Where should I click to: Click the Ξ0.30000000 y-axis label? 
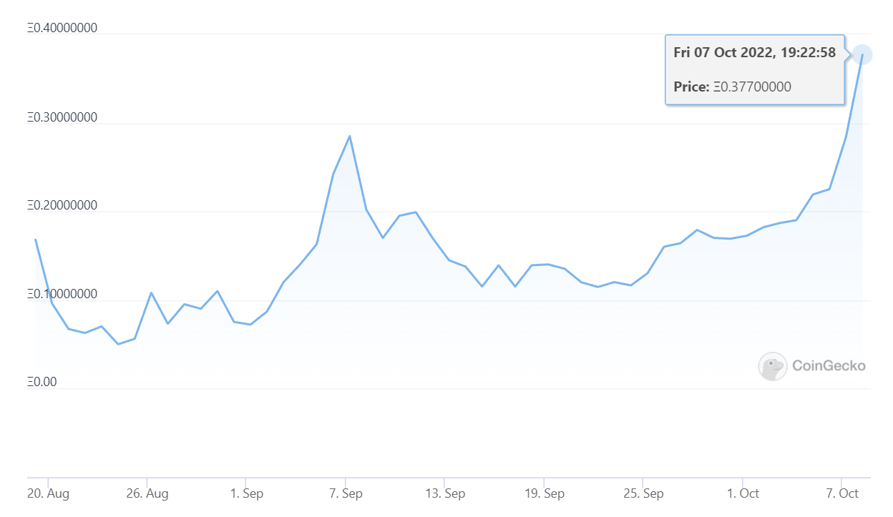click(62, 117)
